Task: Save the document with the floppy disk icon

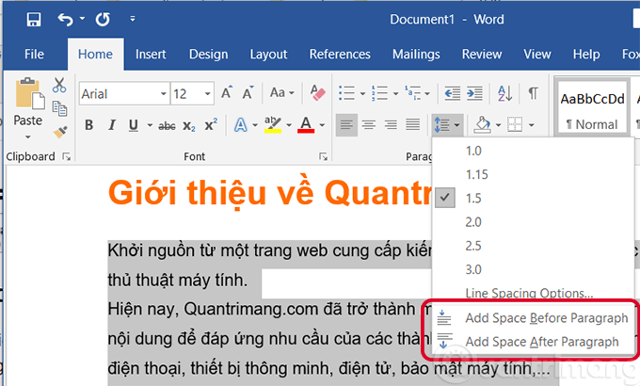Action: pos(34,19)
